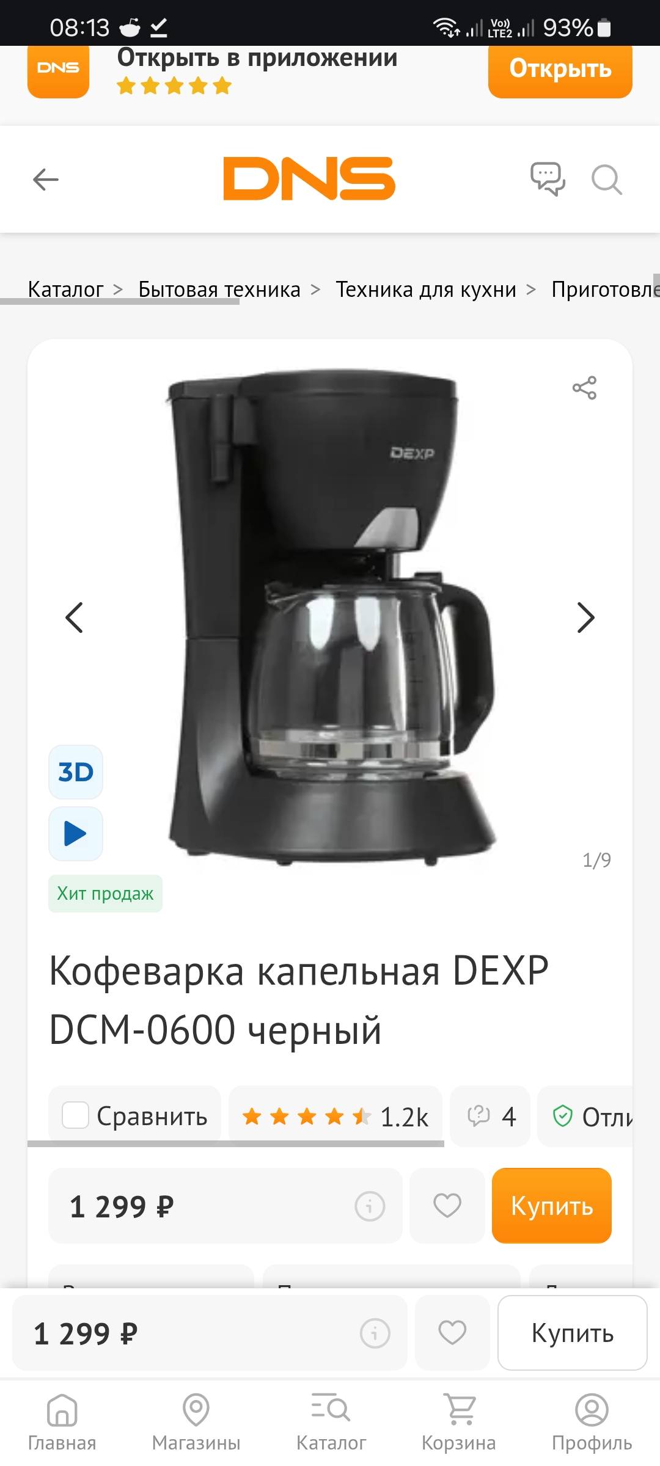Show price info in the sticky bottom bar
Viewport: 660px width, 1466px height.
click(375, 1333)
